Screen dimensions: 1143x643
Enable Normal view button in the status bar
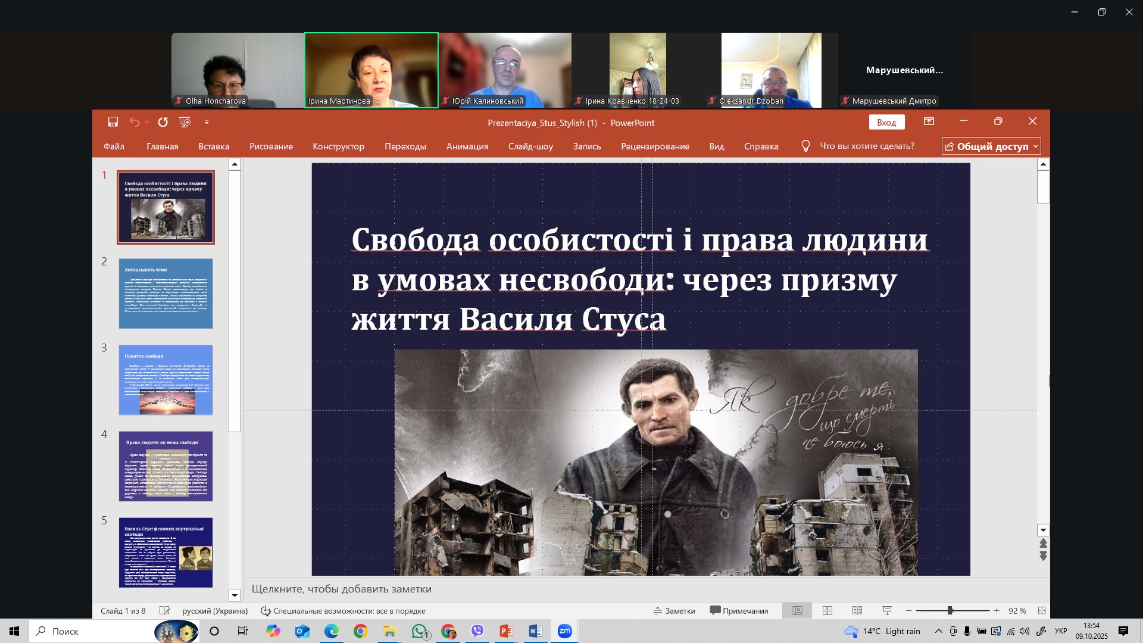[798, 611]
